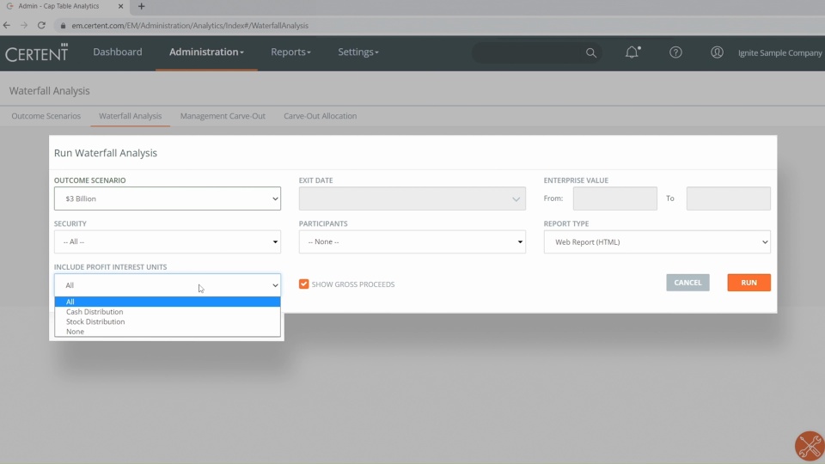The height and width of the screenshot is (464, 825).
Task: Switch to Carve-Out Allocation tab
Action: [x=320, y=116]
